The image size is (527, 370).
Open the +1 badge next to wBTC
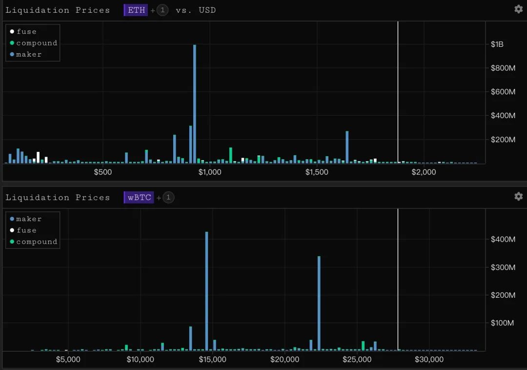[168, 197]
